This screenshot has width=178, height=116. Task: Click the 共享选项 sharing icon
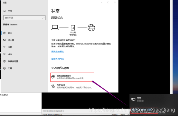point(53,86)
